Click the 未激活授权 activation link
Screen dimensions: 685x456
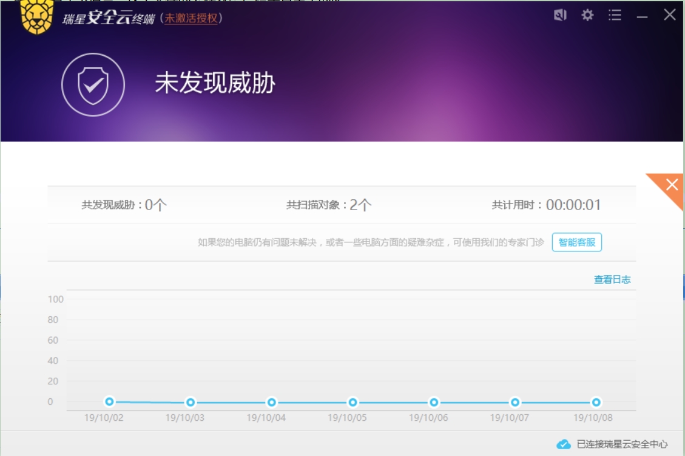(191, 18)
